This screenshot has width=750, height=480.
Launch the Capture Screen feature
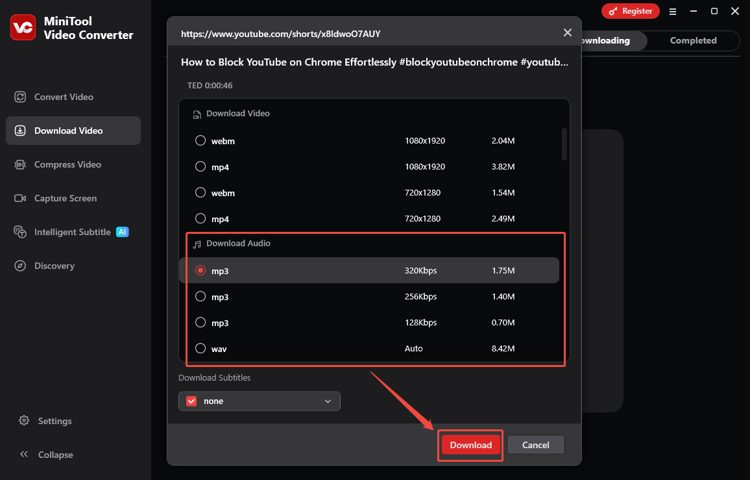[65, 198]
